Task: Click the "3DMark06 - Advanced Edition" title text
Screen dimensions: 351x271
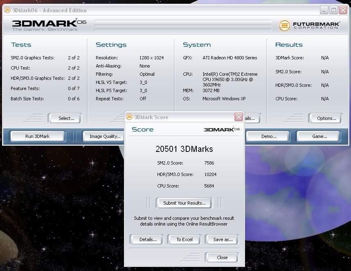Action: pyautogui.click(x=49, y=10)
